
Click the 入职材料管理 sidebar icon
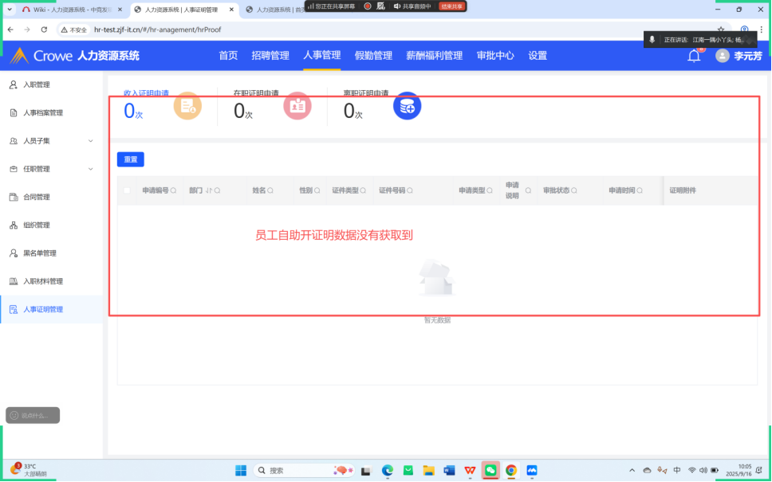[14, 281]
